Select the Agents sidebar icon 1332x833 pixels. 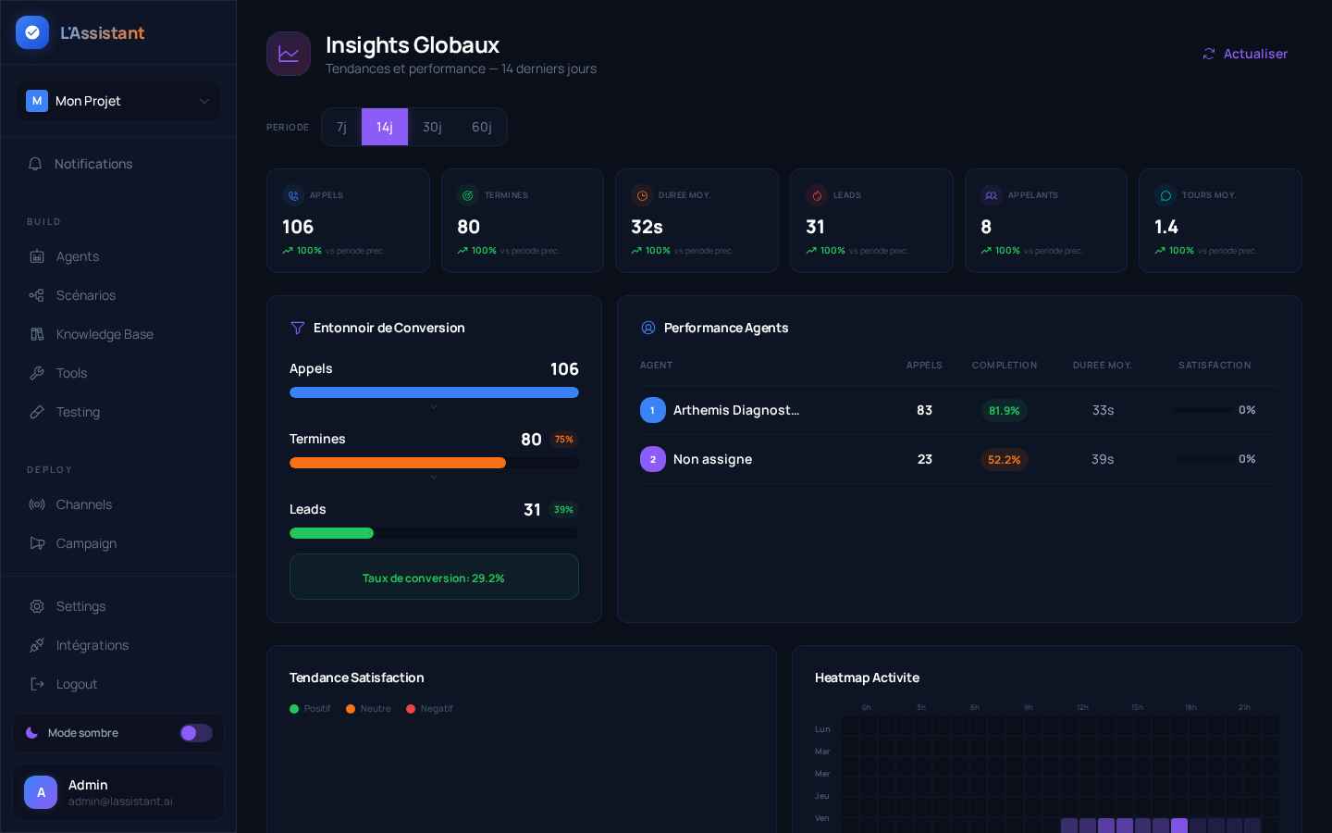click(x=37, y=256)
